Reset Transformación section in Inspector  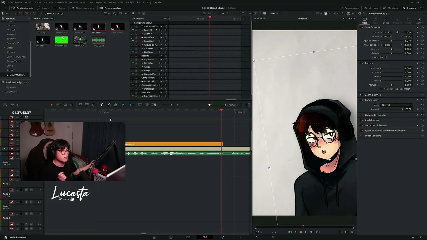click(422, 27)
